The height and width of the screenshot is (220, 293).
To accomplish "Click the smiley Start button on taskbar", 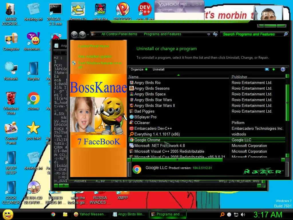I will (8, 214).
